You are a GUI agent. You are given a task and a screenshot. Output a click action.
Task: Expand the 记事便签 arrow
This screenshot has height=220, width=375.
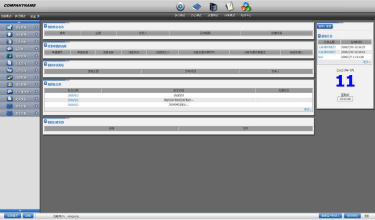(x=36, y=98)
